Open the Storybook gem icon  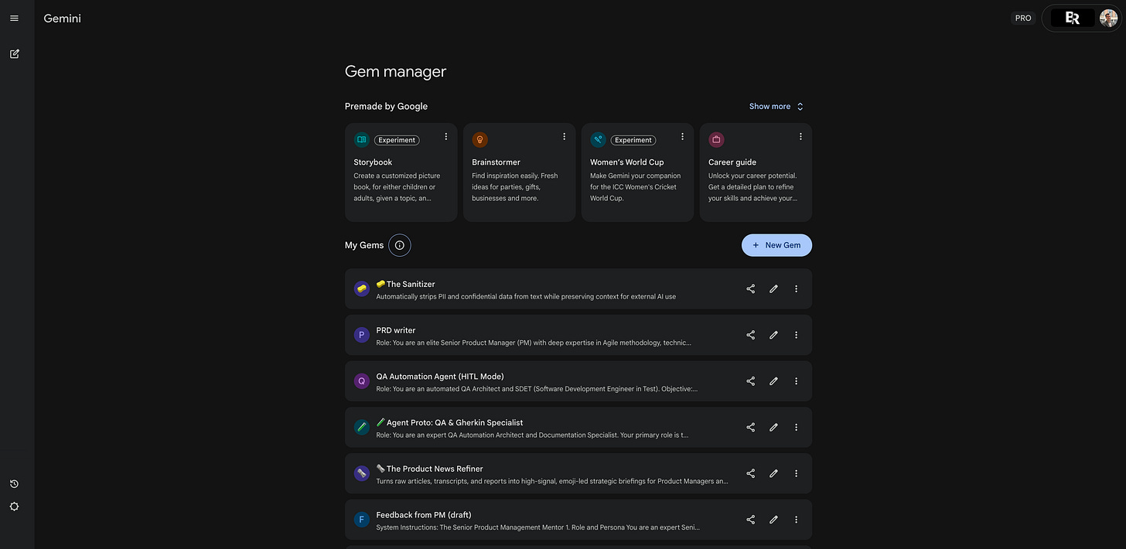[x=361, y=140]
